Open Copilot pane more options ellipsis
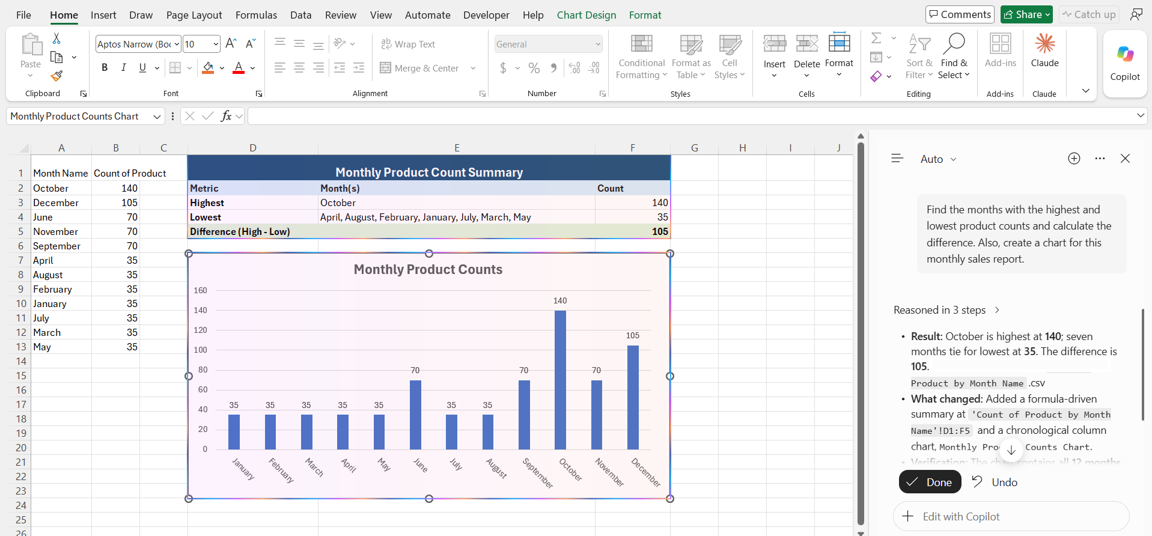The width and height of the screenshot is (1152, 536). [x=1100, y=158]
